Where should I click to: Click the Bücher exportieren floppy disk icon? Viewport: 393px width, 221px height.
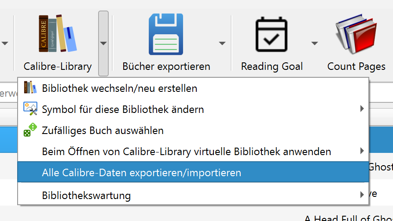(x=166, y=34)
